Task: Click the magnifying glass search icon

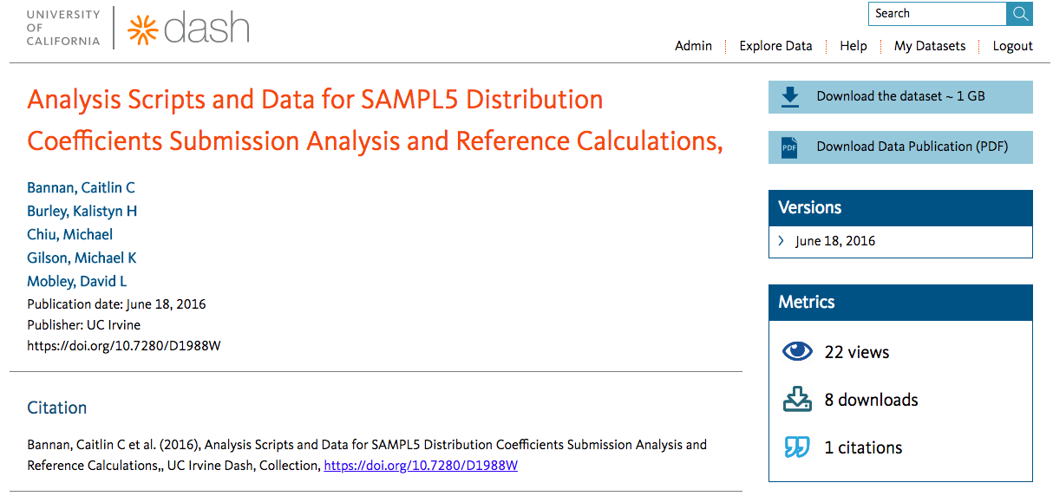Action: 1019,14
